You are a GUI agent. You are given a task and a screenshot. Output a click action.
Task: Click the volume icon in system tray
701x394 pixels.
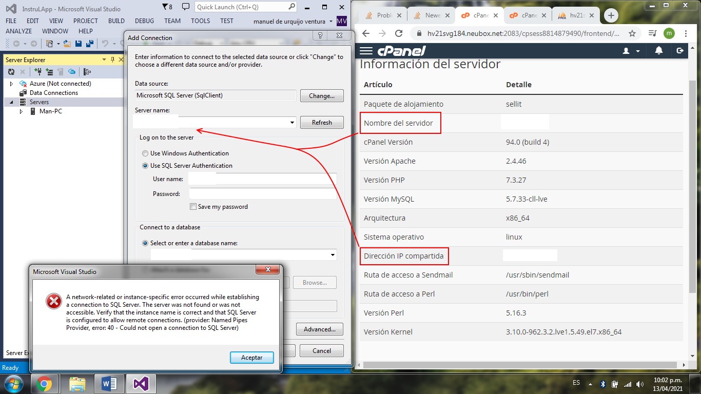[639, 384]
